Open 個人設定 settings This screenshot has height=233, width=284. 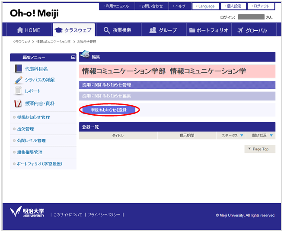coord(233,6)
